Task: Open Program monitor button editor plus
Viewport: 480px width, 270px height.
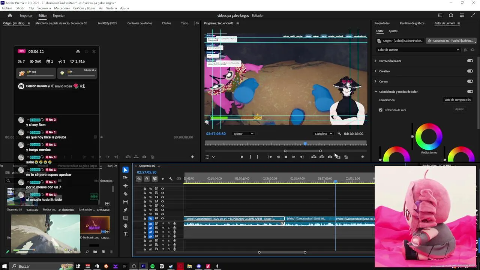Action: pyautogui.click(x=363, y=157)
